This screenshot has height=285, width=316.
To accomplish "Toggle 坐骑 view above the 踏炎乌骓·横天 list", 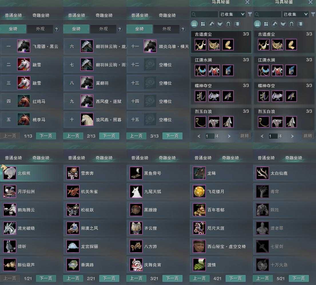I will click(x=140, y=29).
